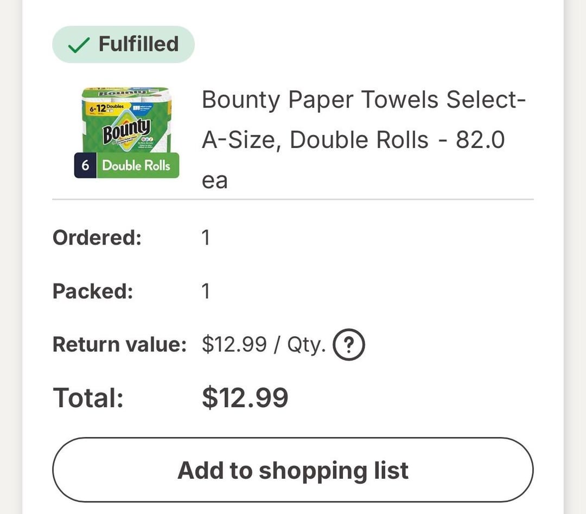Click the "Packed:" label

point(93,291)
